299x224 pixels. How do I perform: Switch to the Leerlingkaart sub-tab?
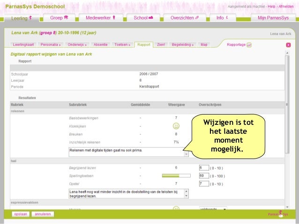(x=23, y=44)
